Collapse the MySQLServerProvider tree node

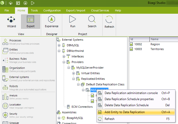69,68
